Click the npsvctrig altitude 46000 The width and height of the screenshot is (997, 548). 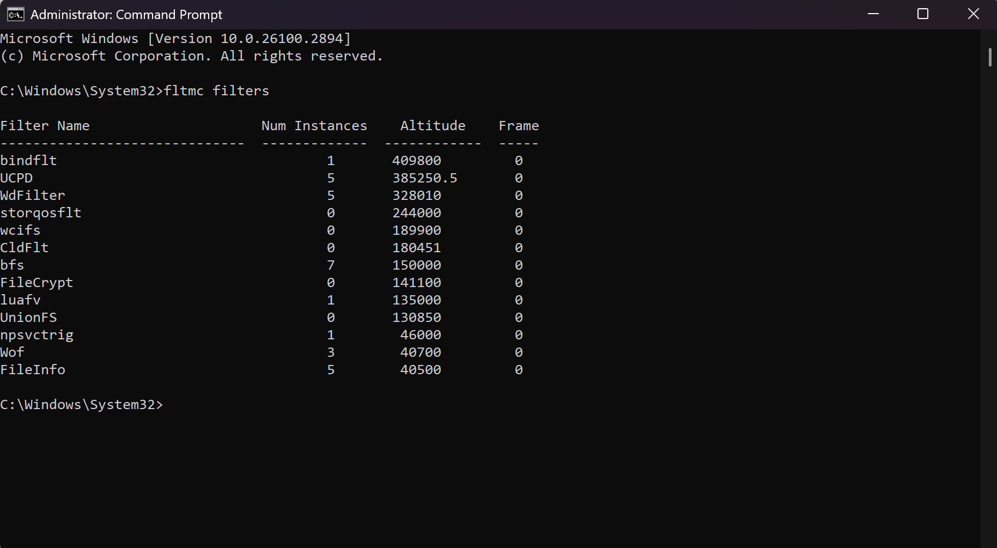tap(421, 335)
